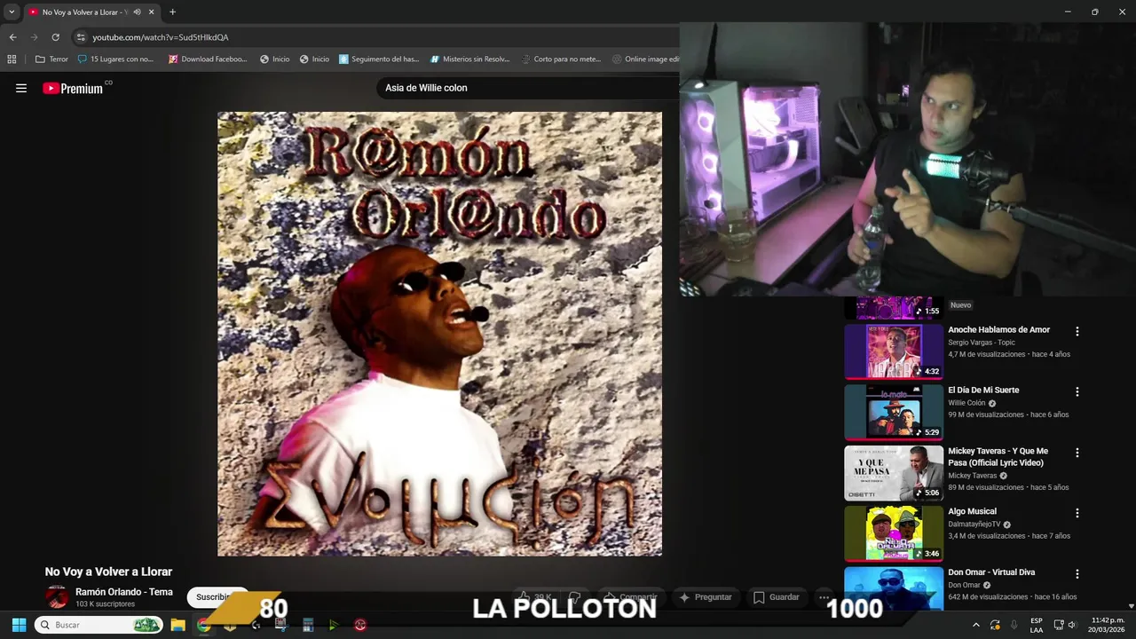Click the youtube.com address bar URL
The width and height of the screenshot is (1136, 639).
pyautogui.click(x=161, y=37)
